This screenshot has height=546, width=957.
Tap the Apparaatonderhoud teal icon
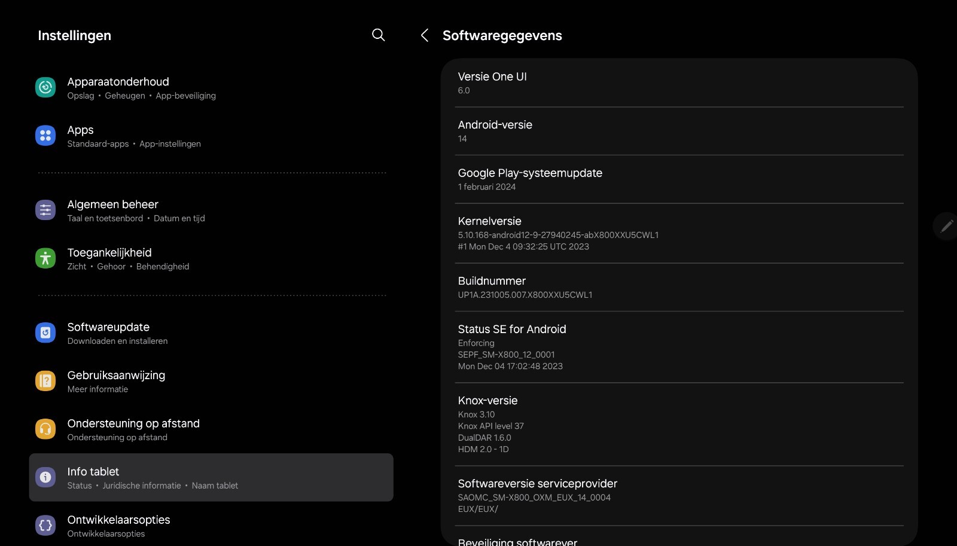click(x=45, y=87)
